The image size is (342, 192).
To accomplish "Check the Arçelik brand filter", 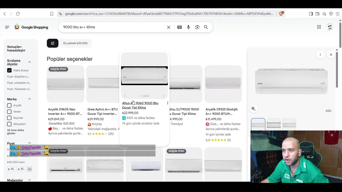I will tap(9, 105).
